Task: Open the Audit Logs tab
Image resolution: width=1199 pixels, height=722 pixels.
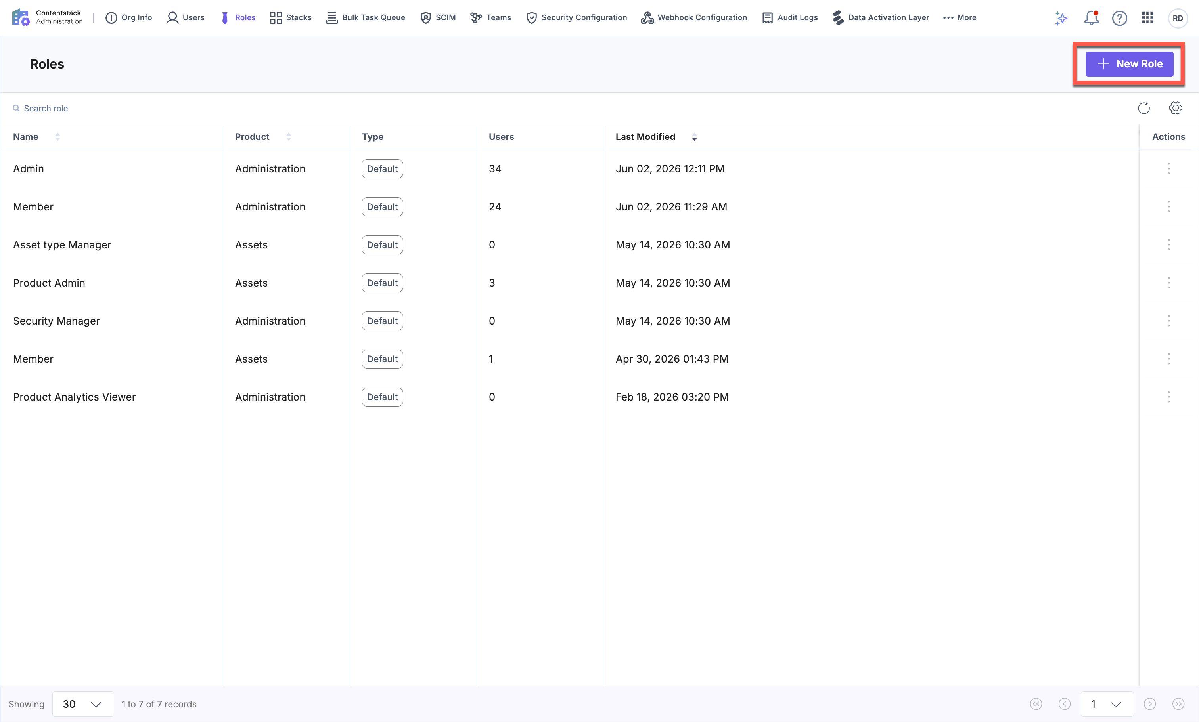Action: pyautogui.click(x=790, y=18)
